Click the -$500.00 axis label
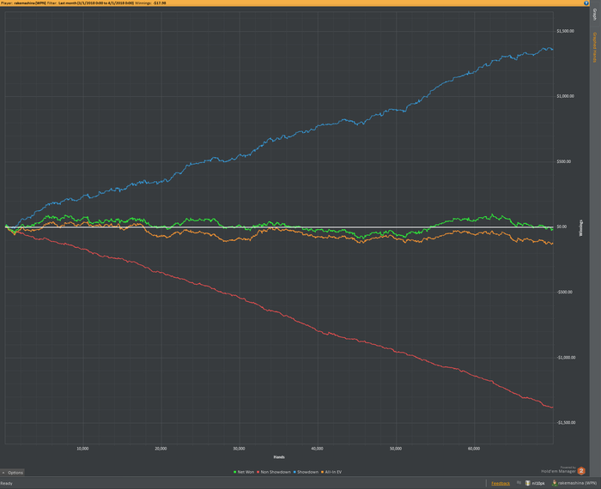 coord(565,293)
